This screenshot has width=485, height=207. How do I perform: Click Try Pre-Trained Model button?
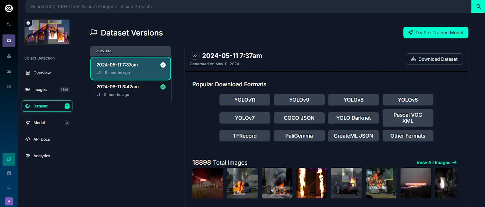pos(436,33)
